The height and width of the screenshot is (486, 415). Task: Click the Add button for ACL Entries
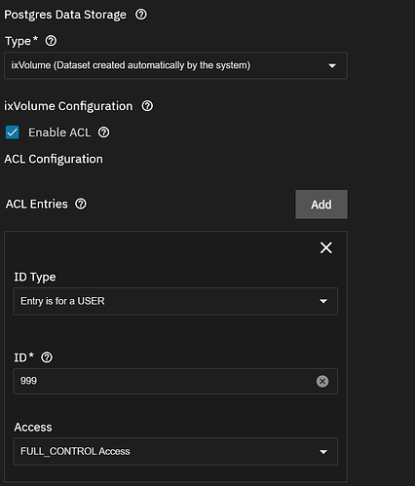pos(321,205)
